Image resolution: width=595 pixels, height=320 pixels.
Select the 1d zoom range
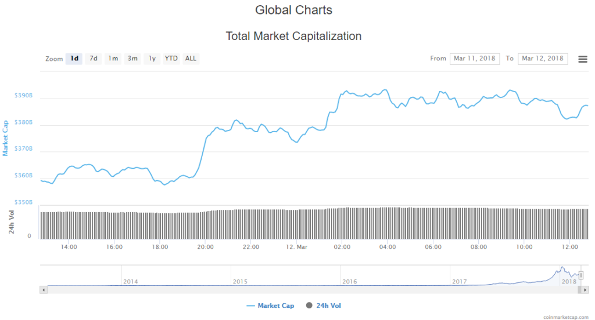click(x=74, y=59)
